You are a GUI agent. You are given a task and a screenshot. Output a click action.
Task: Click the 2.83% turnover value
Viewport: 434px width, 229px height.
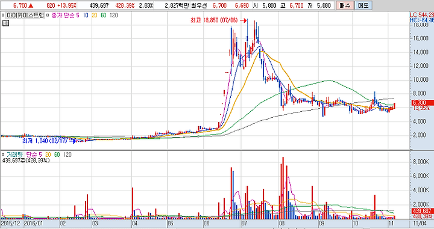click(x=145, y=5)
